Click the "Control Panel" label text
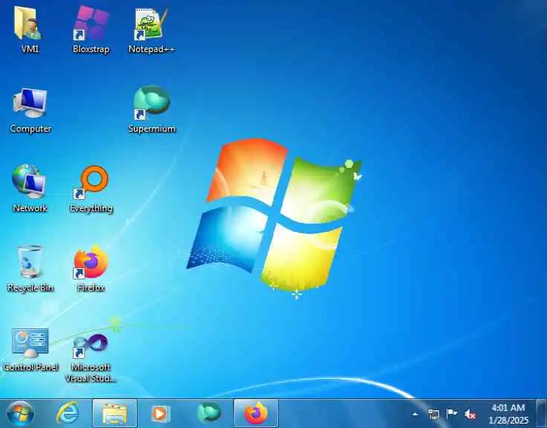The width and height of the screenshot is (547, 428). coord(30,367)
